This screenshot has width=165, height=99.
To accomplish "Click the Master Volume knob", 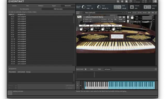I will tap(84, 7).
